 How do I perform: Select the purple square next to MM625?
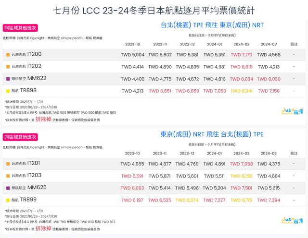[x=8, y=188]
